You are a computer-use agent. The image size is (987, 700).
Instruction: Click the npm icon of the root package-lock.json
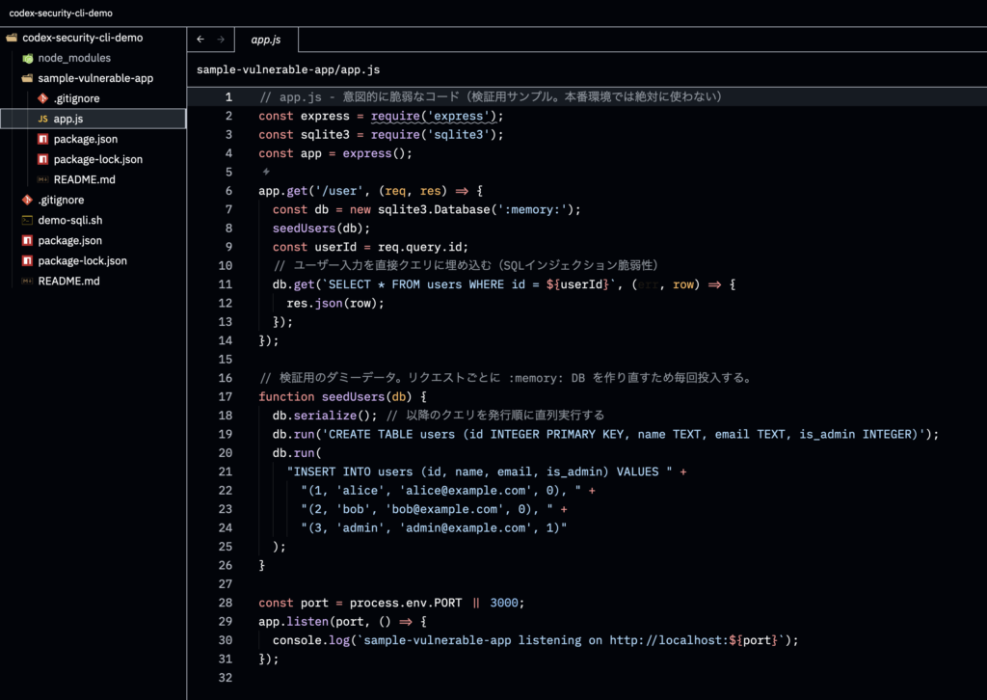pyautogui.click(x=27, y=260)
